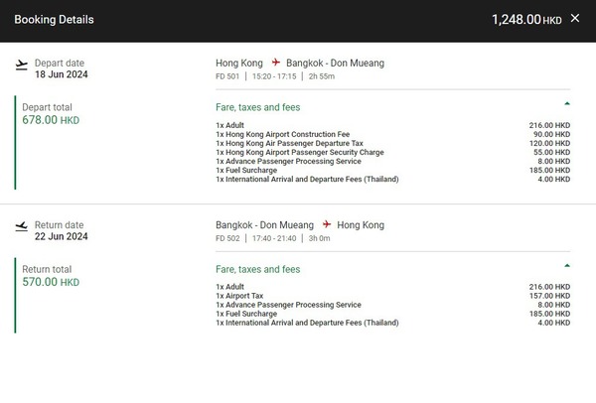The width and height of the screenshot is (596, 403).
Task: Click flight number FD 502
Action: click(227, 238)
